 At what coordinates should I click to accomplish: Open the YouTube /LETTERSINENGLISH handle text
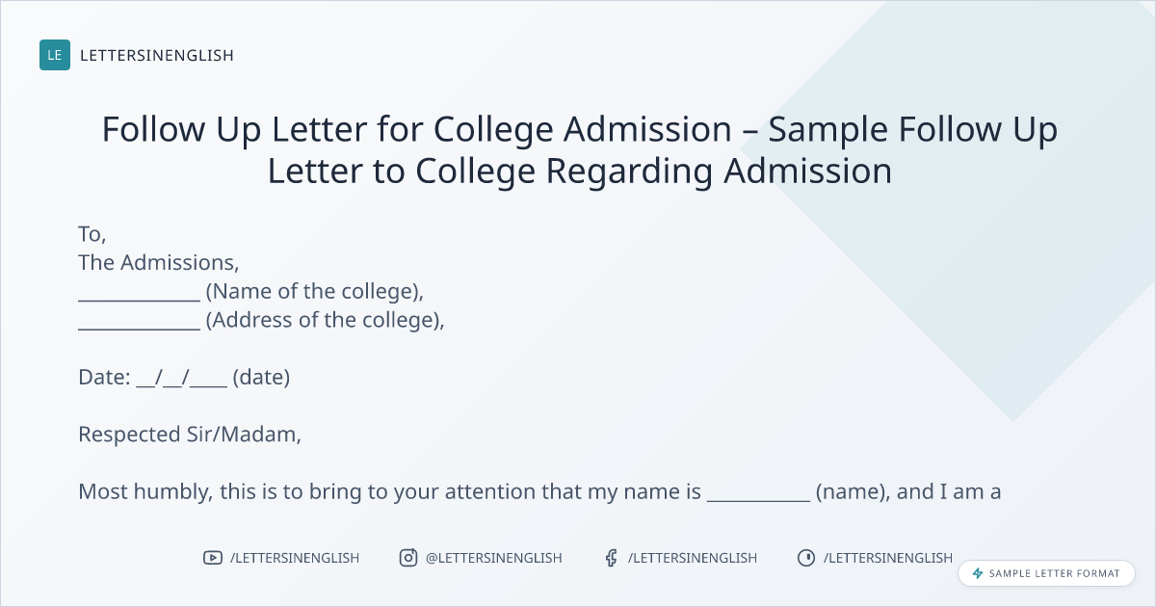tap(295, 558)
